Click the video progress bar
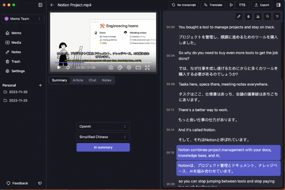The width and height of the screenshot is (285, 190). (103, 63)
